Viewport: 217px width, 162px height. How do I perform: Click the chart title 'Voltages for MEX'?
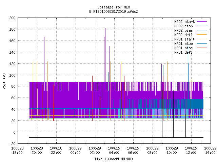[x=114, y=7]
